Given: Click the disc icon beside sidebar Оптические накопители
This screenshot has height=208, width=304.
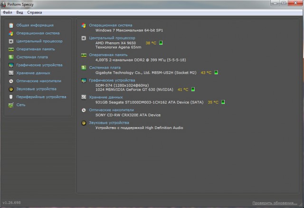Looking at the screenshot, I should point(11,81).
